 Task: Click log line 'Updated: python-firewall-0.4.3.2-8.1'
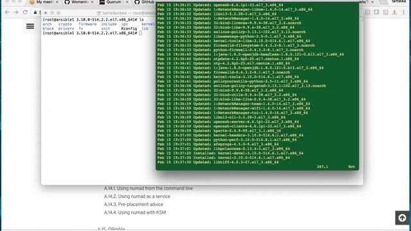230,50
